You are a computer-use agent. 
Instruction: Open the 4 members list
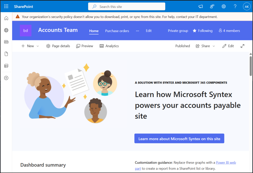point(229,31)
